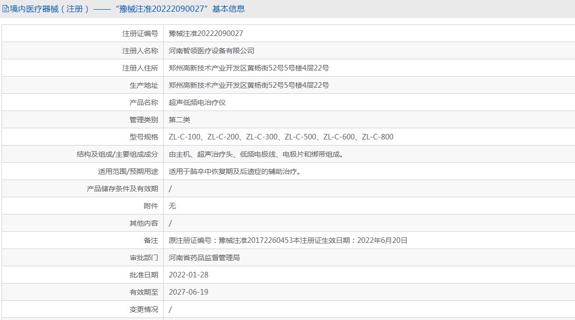Select registration number value 豫械注准20222090027
This screenshot has height=320, width=575.
click(206, 33)
